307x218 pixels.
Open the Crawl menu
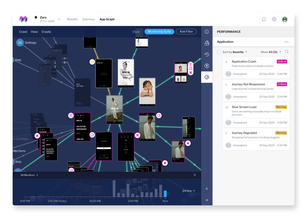pos(23,32)
